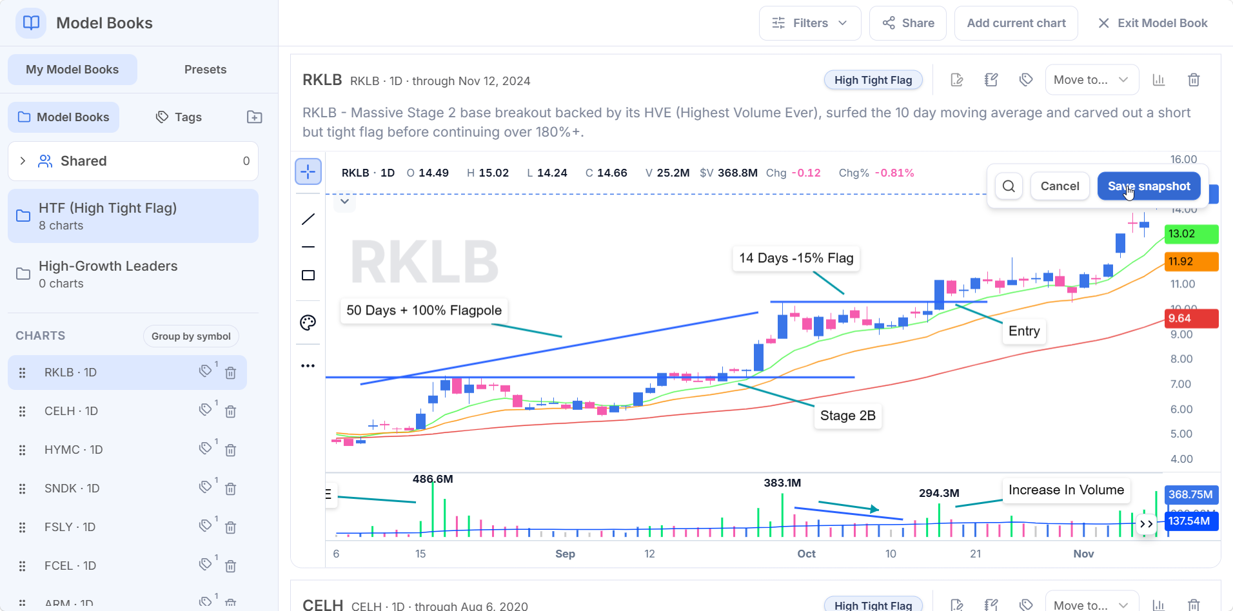Select the FSLY · 1D chart row
The width and height of the screenshot is (1233, 611).
[127, 527]
